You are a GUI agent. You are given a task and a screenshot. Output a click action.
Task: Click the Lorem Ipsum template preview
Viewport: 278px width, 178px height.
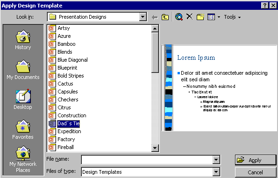coord(219,88)
